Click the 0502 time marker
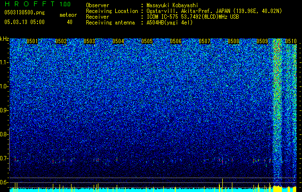The width and height of the screenshot is (302, 192). point(61,41)
